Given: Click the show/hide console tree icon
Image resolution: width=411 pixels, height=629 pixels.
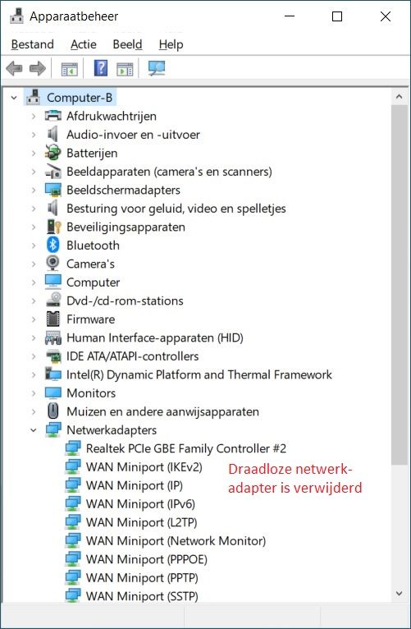Looking at the screenshot, I should pyautogui.click(x=69, y=69).
